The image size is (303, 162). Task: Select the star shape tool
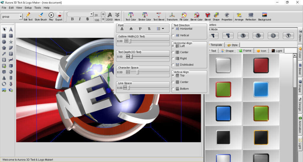(x=11, y=42)
